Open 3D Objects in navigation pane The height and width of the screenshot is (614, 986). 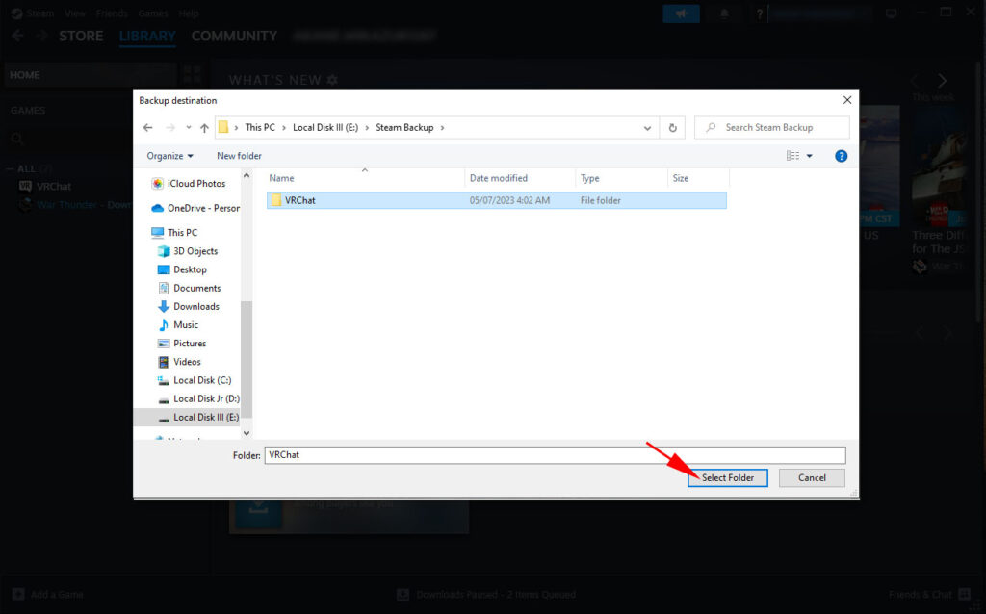pyautogui.click(x=188, y=251)
